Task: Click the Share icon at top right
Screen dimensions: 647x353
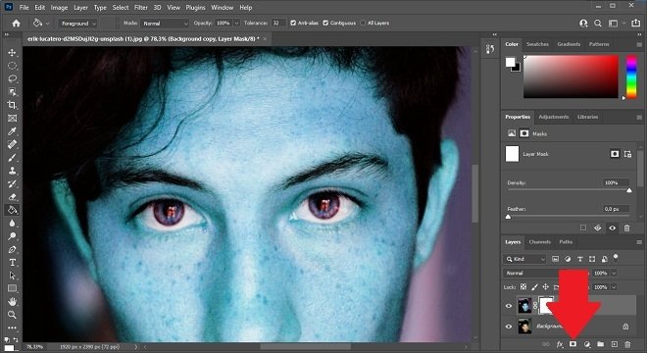Action: click(635, 24)
